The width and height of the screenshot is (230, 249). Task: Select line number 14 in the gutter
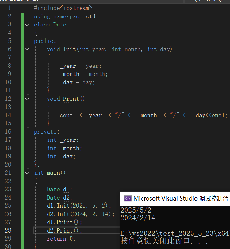coord(8,115)
